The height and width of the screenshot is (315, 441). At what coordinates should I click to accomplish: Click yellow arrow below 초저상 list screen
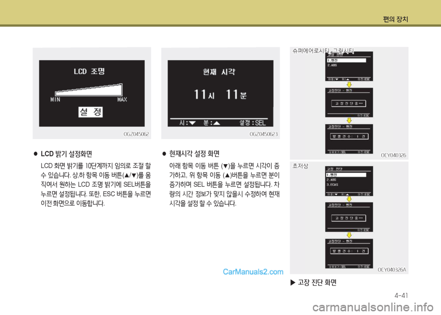pyautogui.click(x=349, y=199)
